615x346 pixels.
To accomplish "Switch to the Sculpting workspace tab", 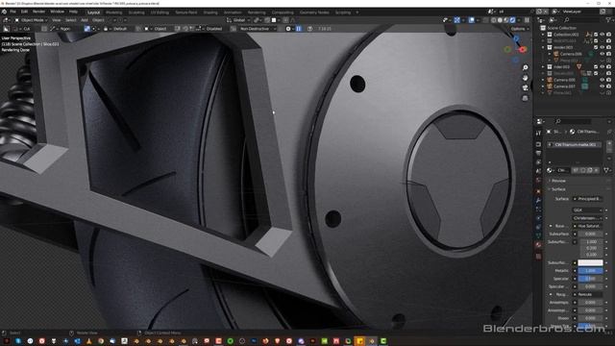I will [136, 12].
